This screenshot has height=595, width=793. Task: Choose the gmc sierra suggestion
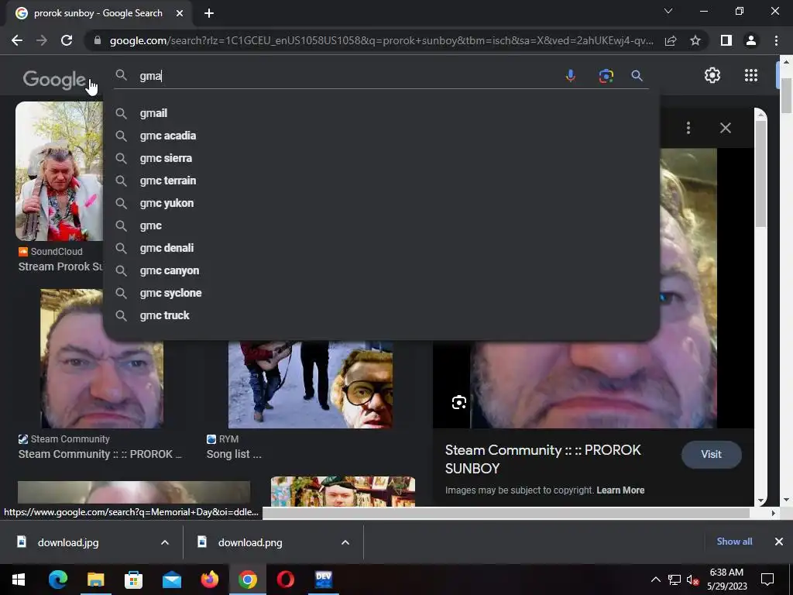point(381,158)
